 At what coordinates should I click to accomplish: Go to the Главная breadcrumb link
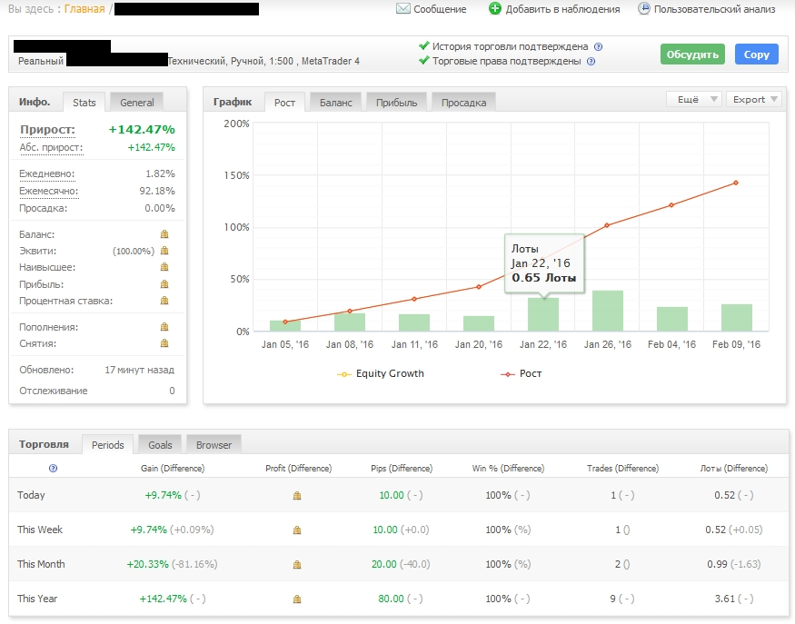click(x=84, y=9)
